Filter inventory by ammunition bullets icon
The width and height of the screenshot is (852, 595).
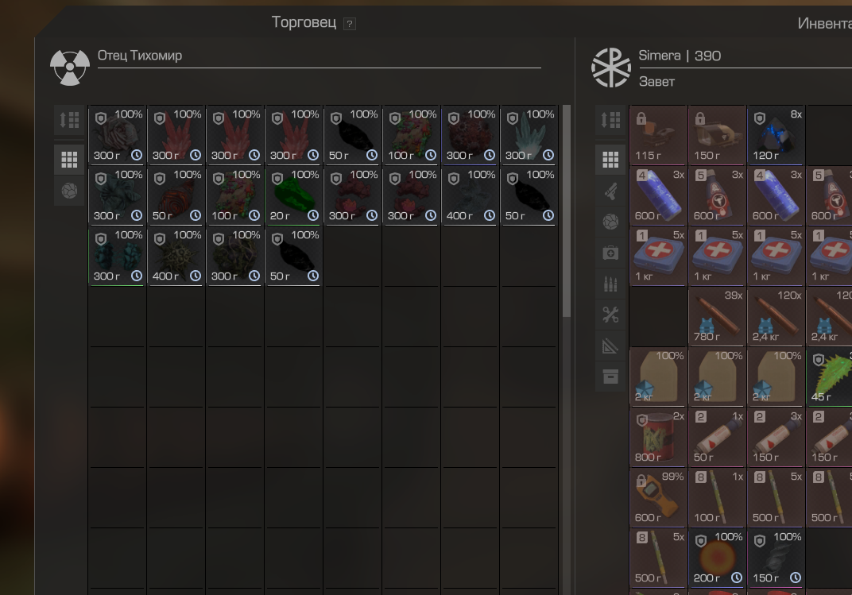pos(610,284)
